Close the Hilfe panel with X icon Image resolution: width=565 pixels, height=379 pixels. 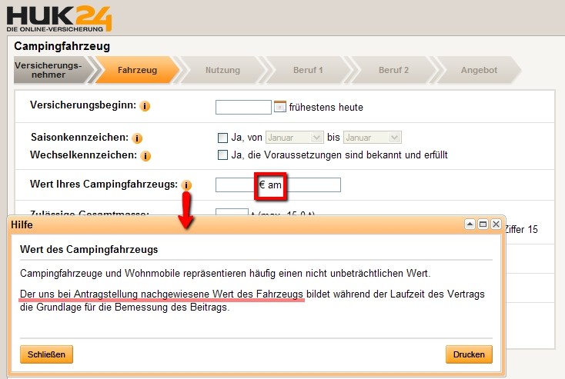(496, 224)
